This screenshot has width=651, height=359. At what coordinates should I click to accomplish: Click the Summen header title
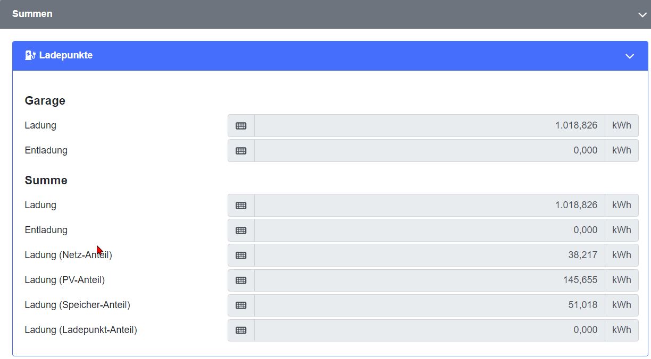tap(32, 14)
